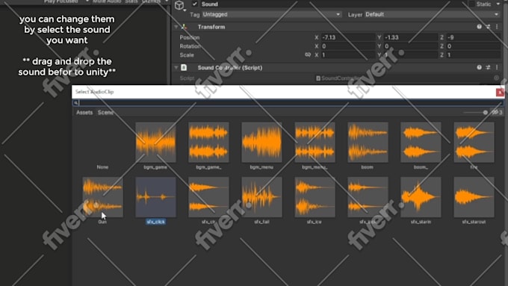Toggle the Scale constrain proportions link icon
The width and height of the screenshot is (508, 286).
click(x=308, y=55)
